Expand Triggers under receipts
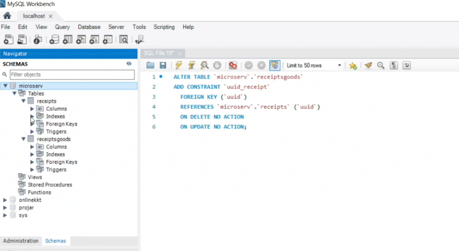459x251 pixels. [x=32, y=132]
